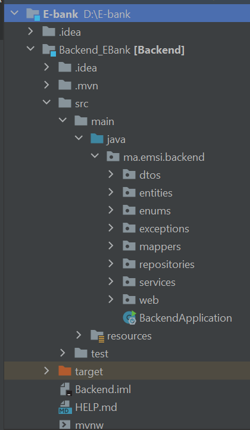The width and height of the screenshot is (250, 430).
Task: Click the Backend_EBank module folder icon
Action: coord(49,50)
